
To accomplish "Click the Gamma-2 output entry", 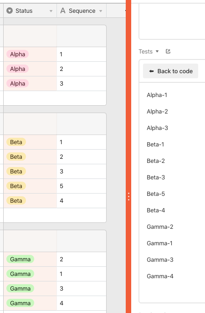I will [160, 227].
